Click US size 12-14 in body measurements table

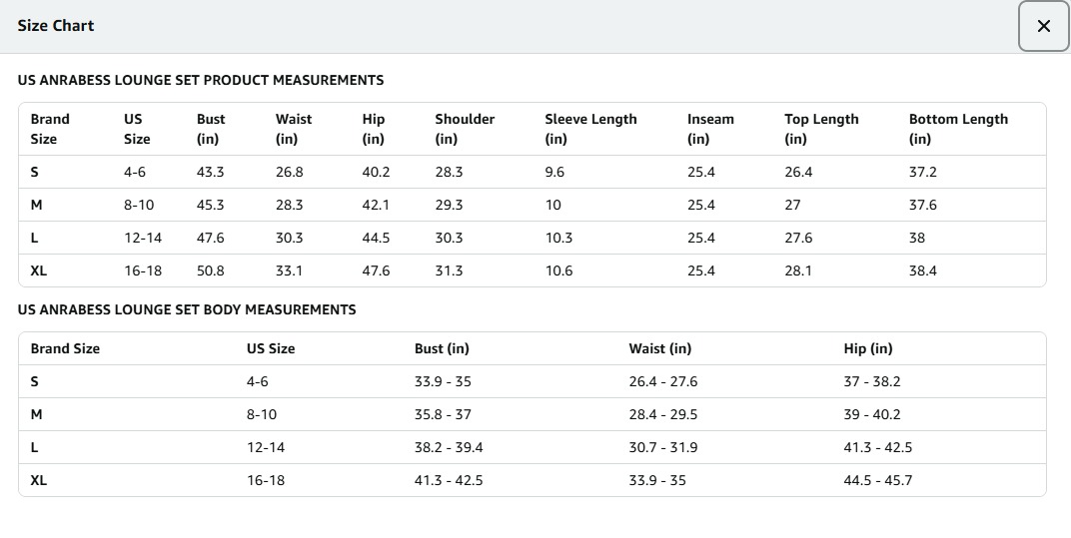pos(266,447)
